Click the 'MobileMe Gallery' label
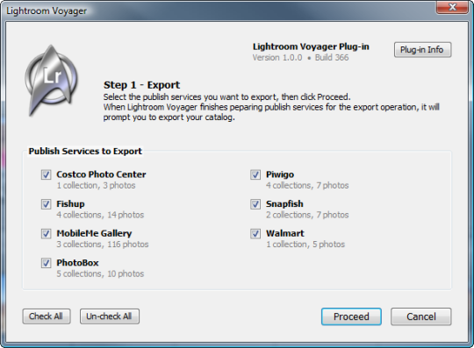474x348 pixels. (94, 233)
